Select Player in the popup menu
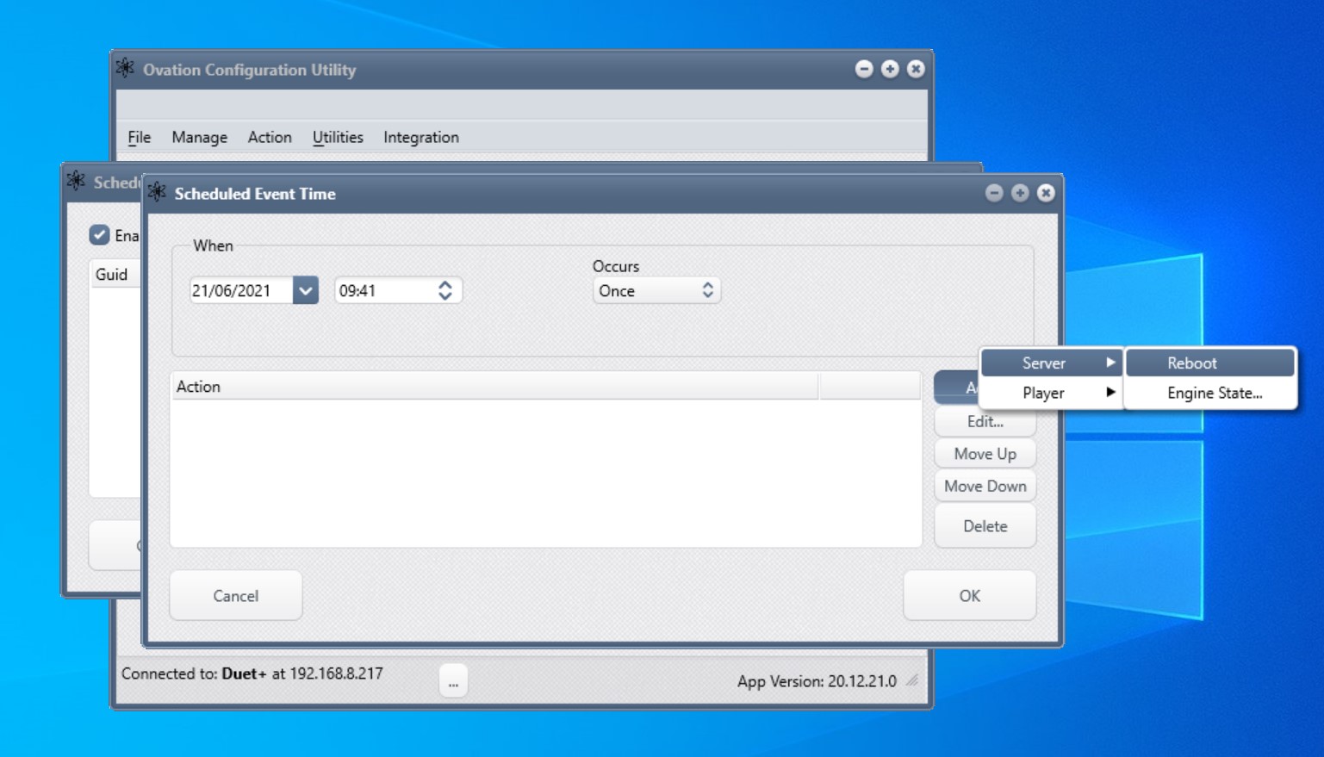The height and width of the screenshot is (757, 1324). point(1051,393)
